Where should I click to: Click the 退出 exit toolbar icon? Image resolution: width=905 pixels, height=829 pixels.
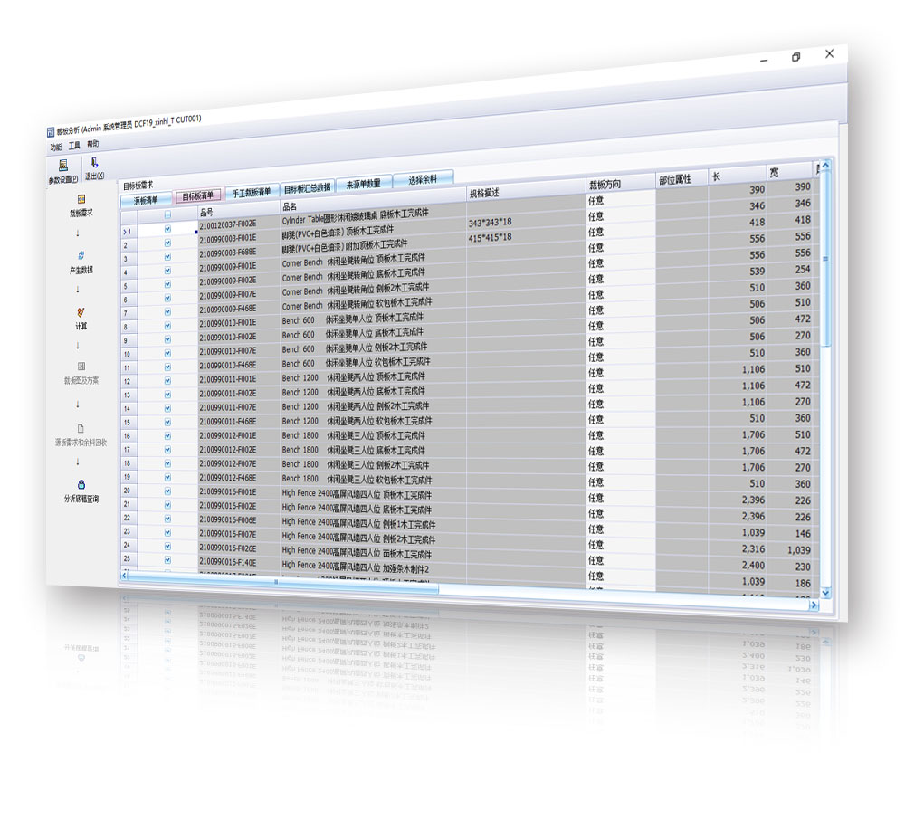coord(94,164)
